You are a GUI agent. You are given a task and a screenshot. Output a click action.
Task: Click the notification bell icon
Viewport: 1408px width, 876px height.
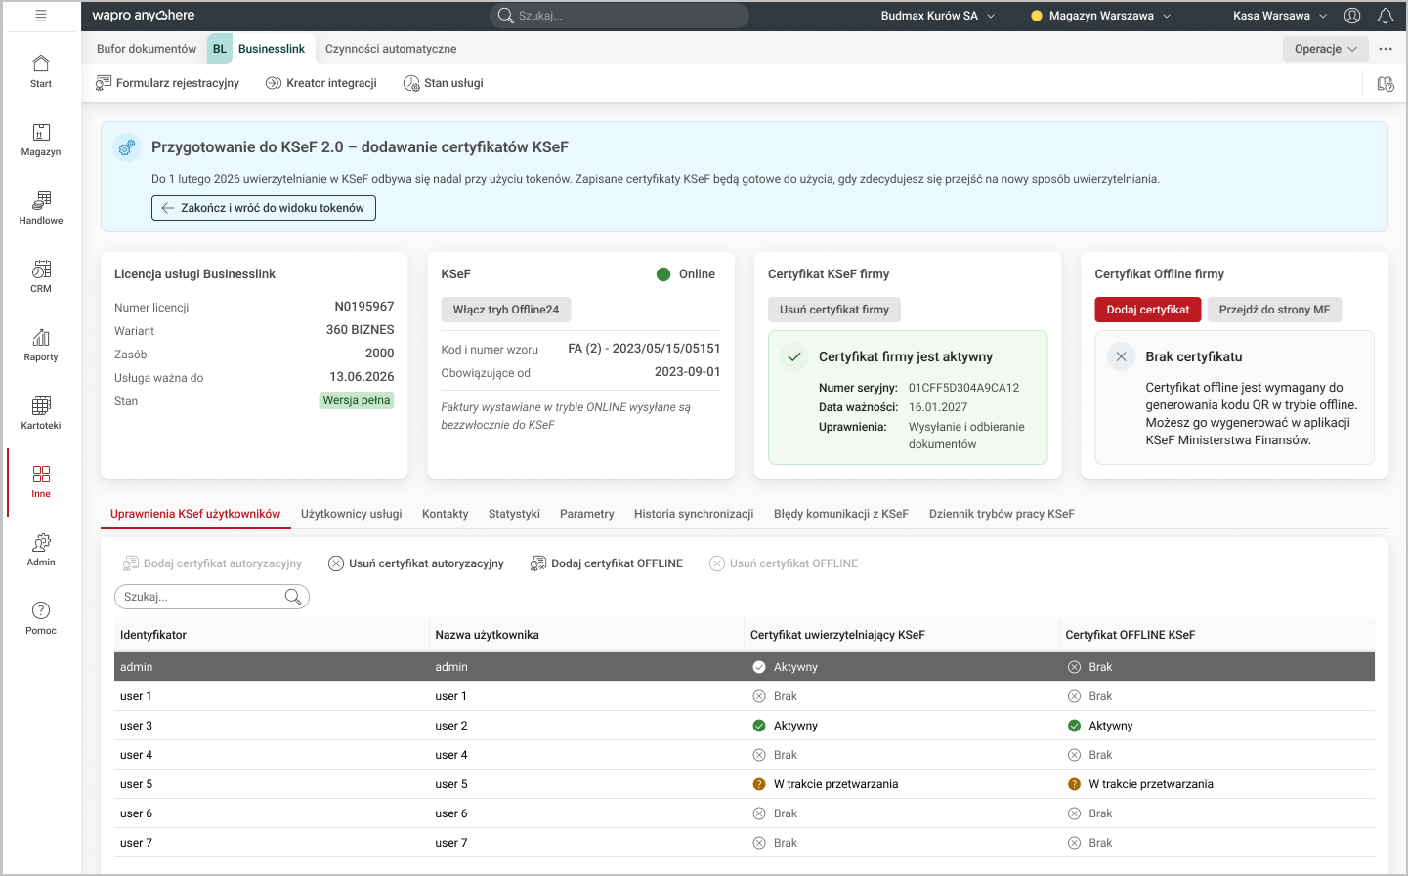pyautogui.click(x=1385, y=16)
